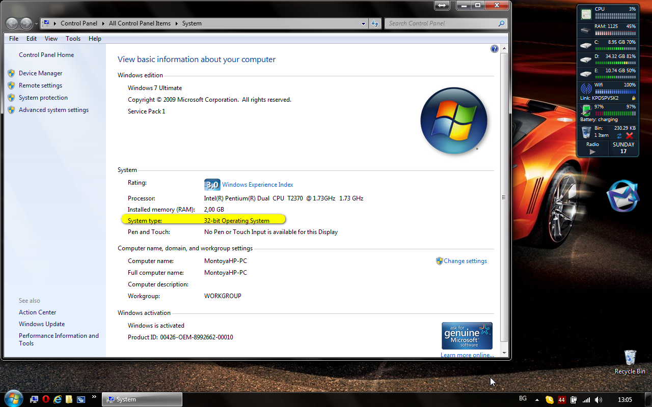Image resolution: width=652 pixels, height=407 pixels.
Task: Click the RAM usage bar in gadget
Action: point(615,33)
